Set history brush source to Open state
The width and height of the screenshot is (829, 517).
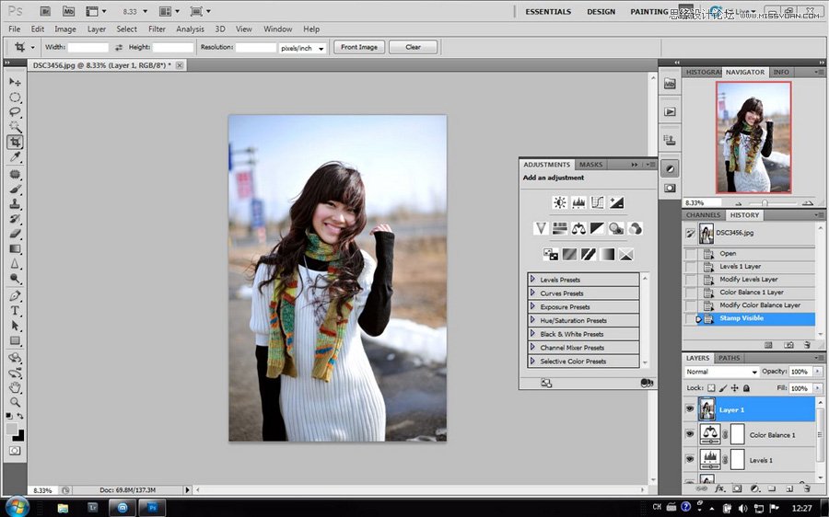(691, 254)
